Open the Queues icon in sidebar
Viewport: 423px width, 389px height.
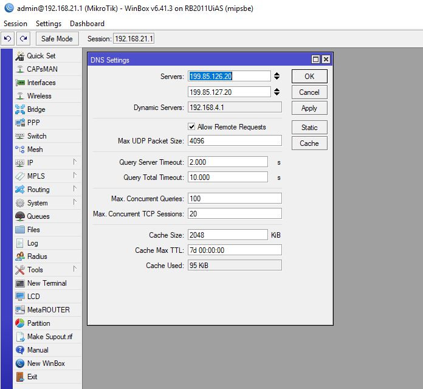point(20,216)
